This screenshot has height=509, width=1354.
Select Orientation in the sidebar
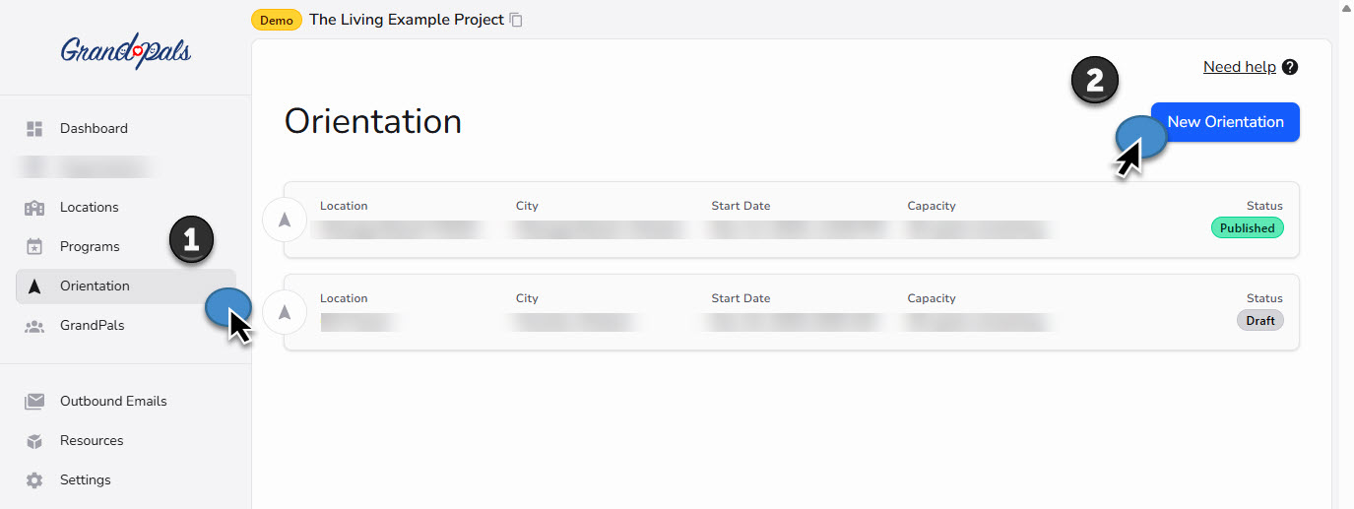click(x=126, y=286)
